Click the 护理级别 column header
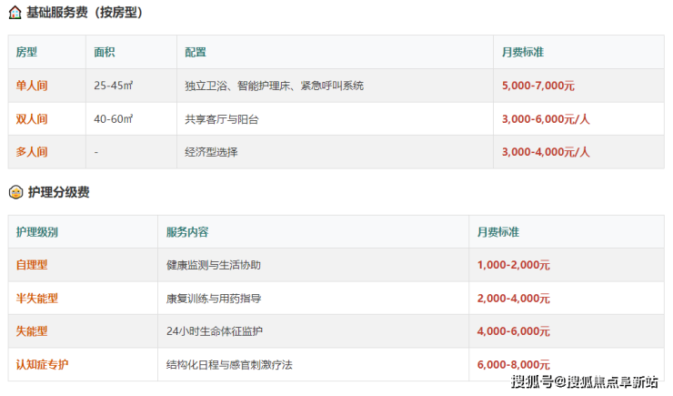673x396 pixels. [x=36, y=232]
